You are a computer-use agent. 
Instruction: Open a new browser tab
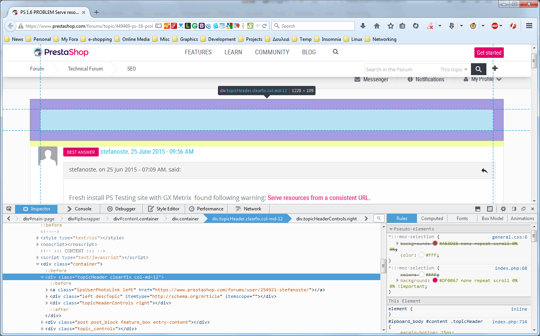(x=96, y=12)
